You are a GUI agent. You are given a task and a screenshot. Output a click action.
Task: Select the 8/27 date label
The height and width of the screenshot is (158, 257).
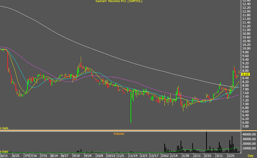point(65,156)
